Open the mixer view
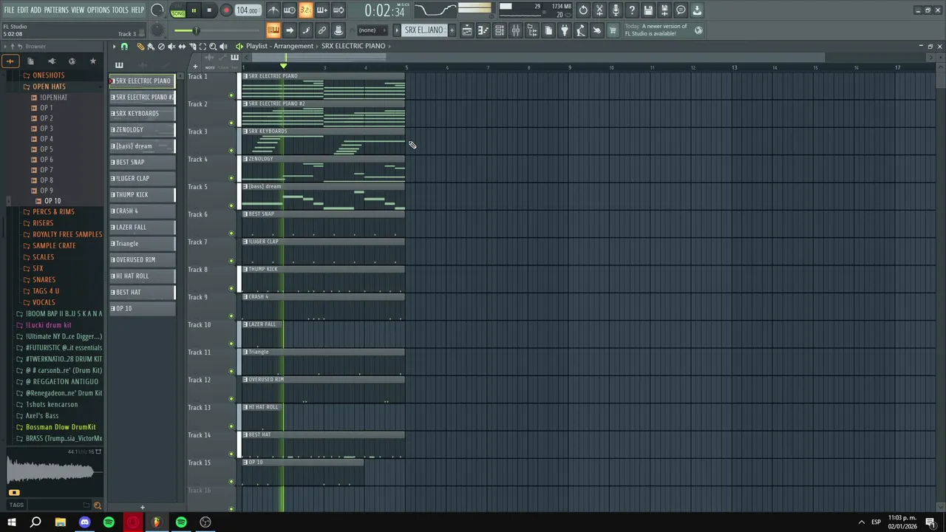 [516, 30]
